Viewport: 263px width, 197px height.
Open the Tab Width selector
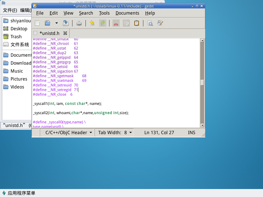[115, 133]
